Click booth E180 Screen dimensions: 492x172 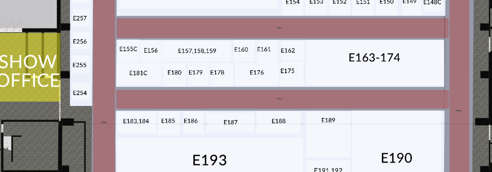coord(174,74)
